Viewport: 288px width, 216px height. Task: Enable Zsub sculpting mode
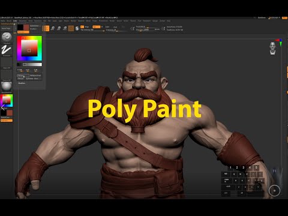pos(115,27)
